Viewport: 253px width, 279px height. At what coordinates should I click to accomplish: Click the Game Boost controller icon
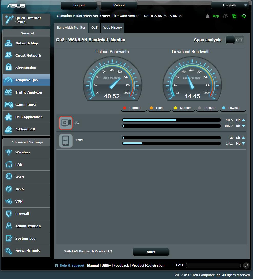coord(9,105)
